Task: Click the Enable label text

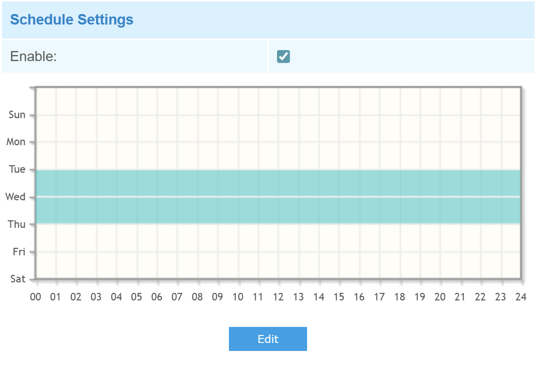Action: 34,56
